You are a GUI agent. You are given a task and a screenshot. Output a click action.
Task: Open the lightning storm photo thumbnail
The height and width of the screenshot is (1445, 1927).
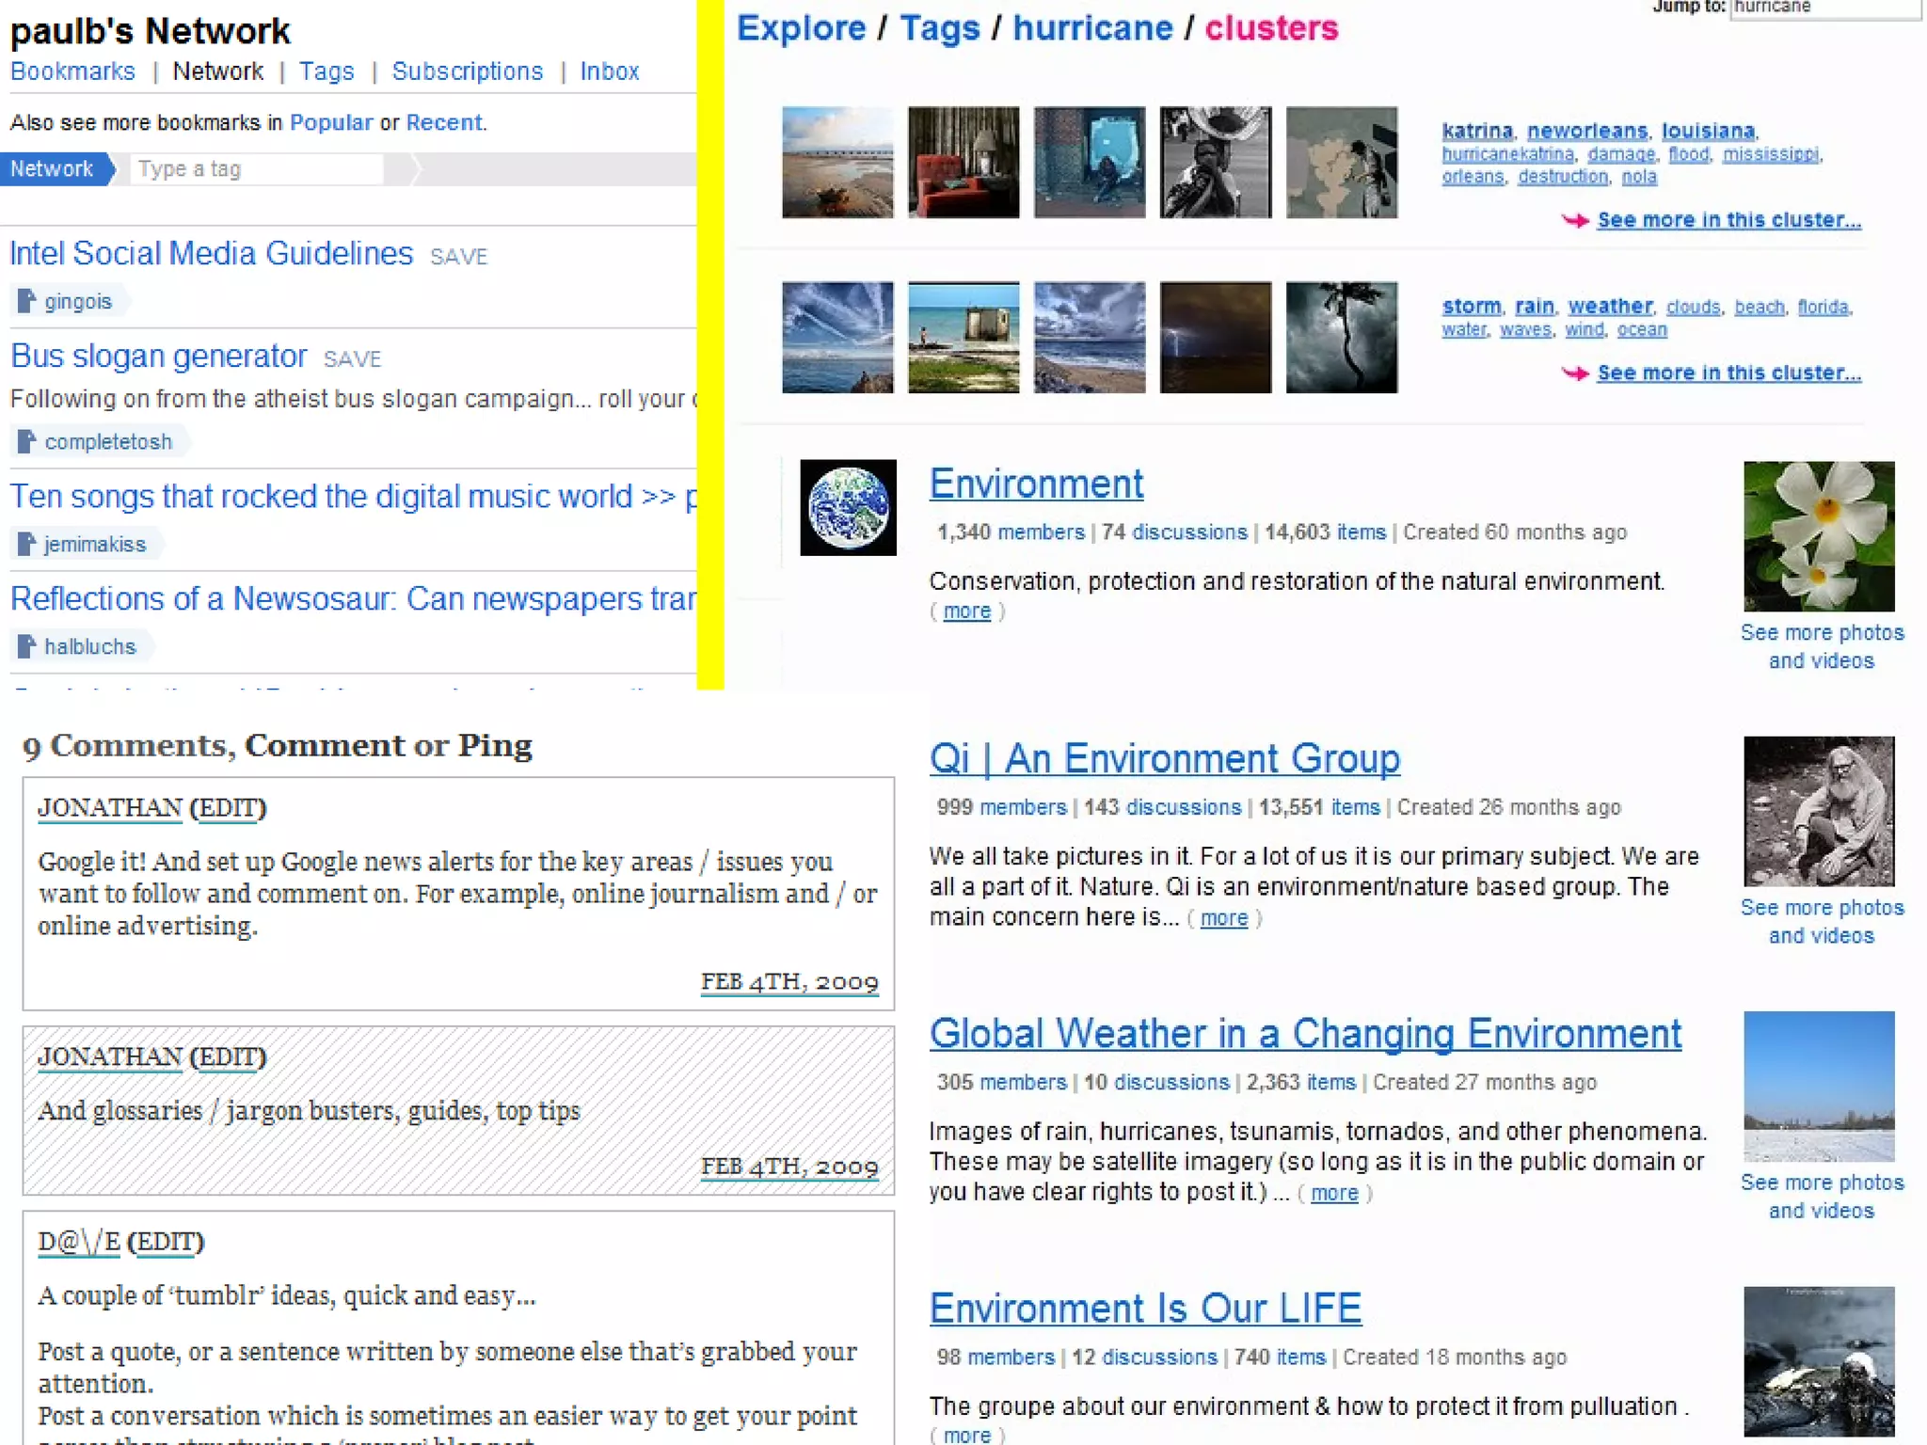(1215, 337)
